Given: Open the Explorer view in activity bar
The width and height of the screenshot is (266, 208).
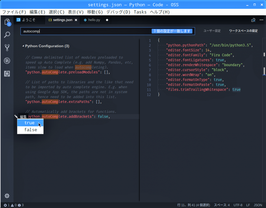Looking at the screenshot, I should [x=7, y=22].
